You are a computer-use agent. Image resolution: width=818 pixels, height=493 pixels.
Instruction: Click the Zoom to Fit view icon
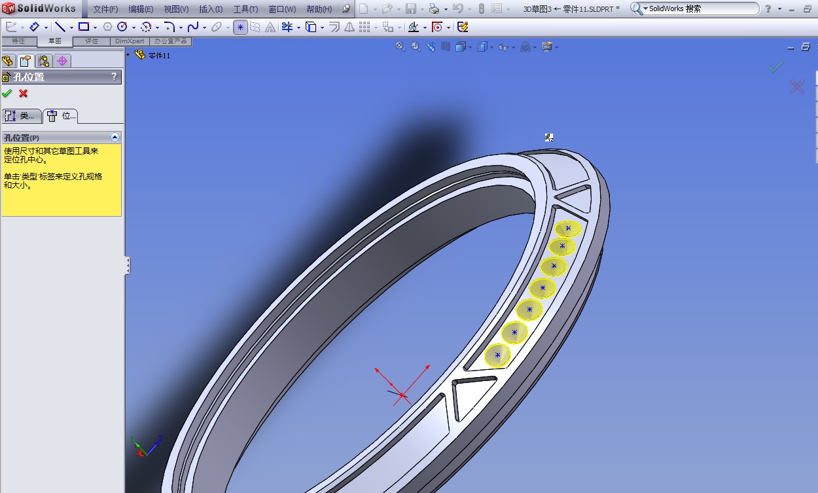(400, 46)
